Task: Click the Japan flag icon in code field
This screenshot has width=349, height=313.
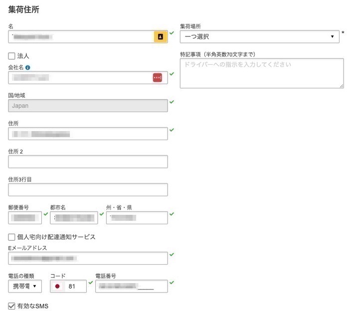Action: tap(58, 287)
